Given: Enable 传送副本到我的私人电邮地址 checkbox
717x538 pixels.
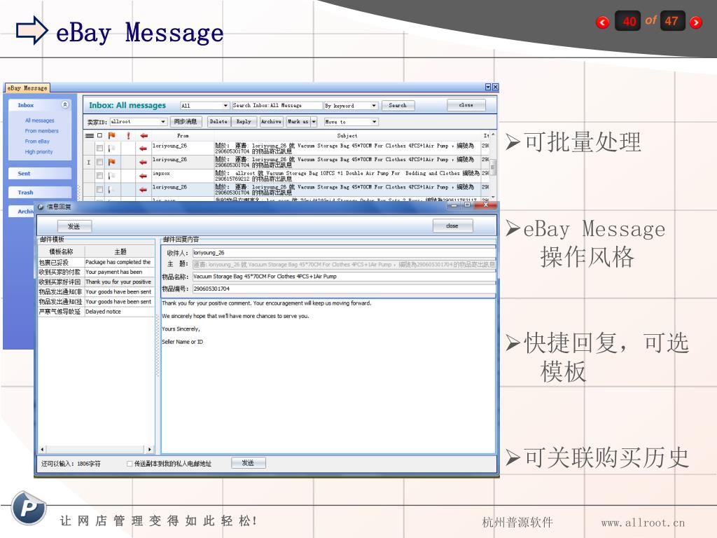Looking at the screenshot, I should pyautogui.click(x=130, y=464).
